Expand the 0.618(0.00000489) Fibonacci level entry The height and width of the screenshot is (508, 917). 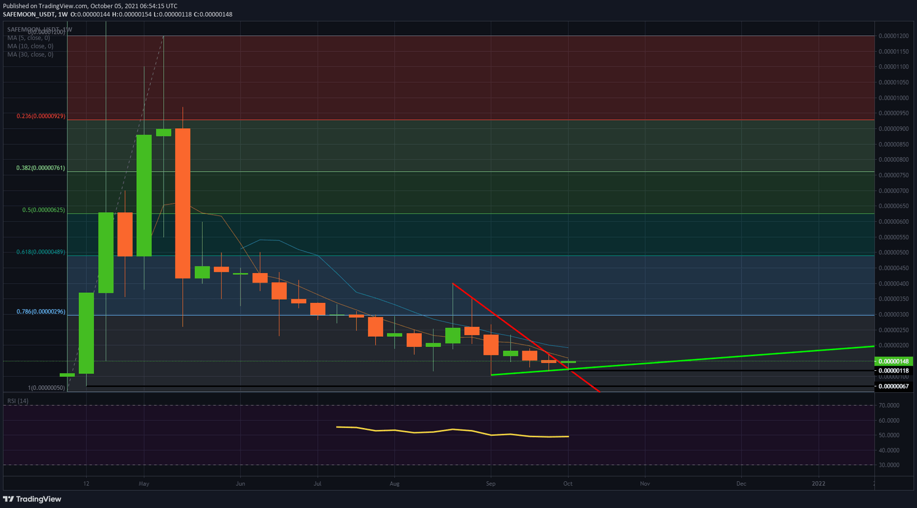pos(38,252)
